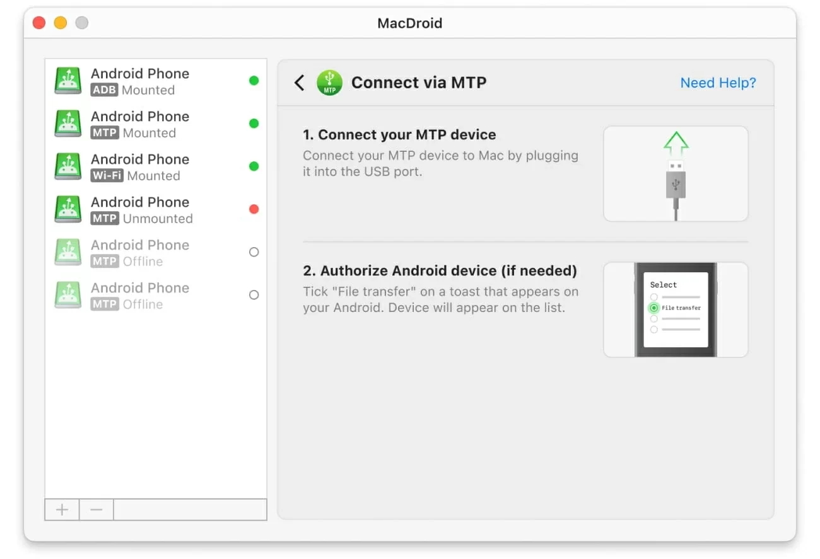Open the Need Help? link
820x559 pixels.
click(718, 83)
